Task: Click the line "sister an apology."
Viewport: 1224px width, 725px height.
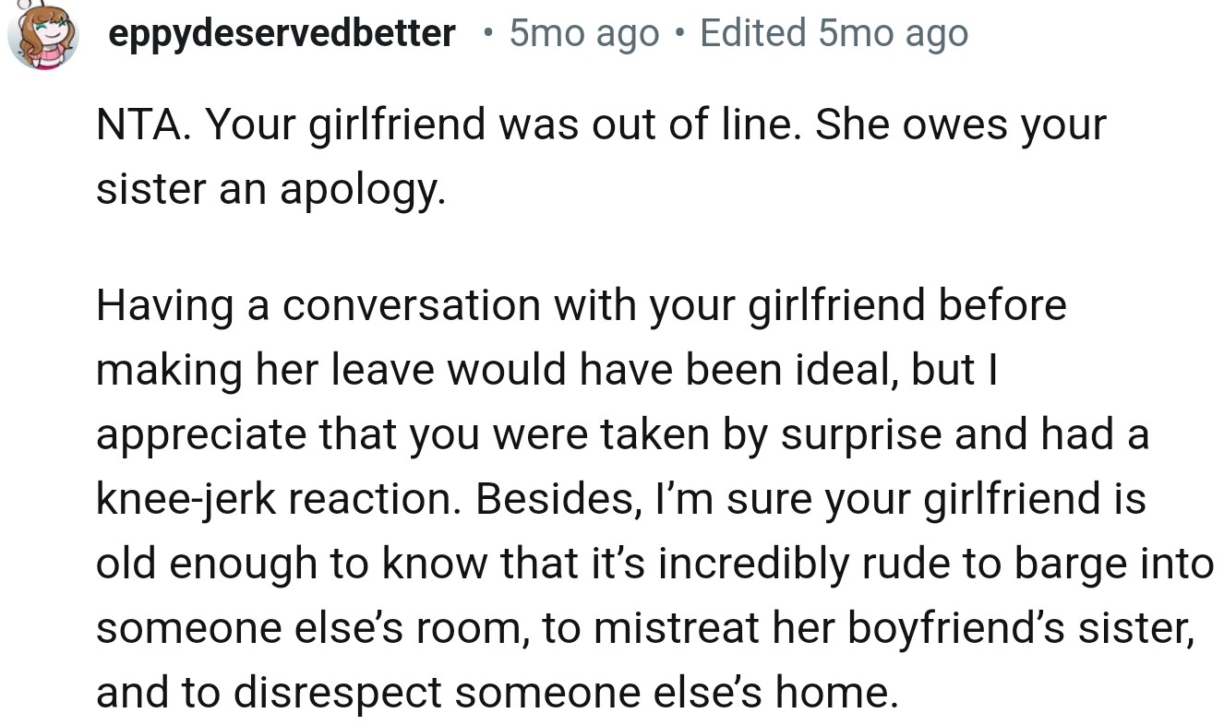Action: pyautogui.click(x=270, y=190)
